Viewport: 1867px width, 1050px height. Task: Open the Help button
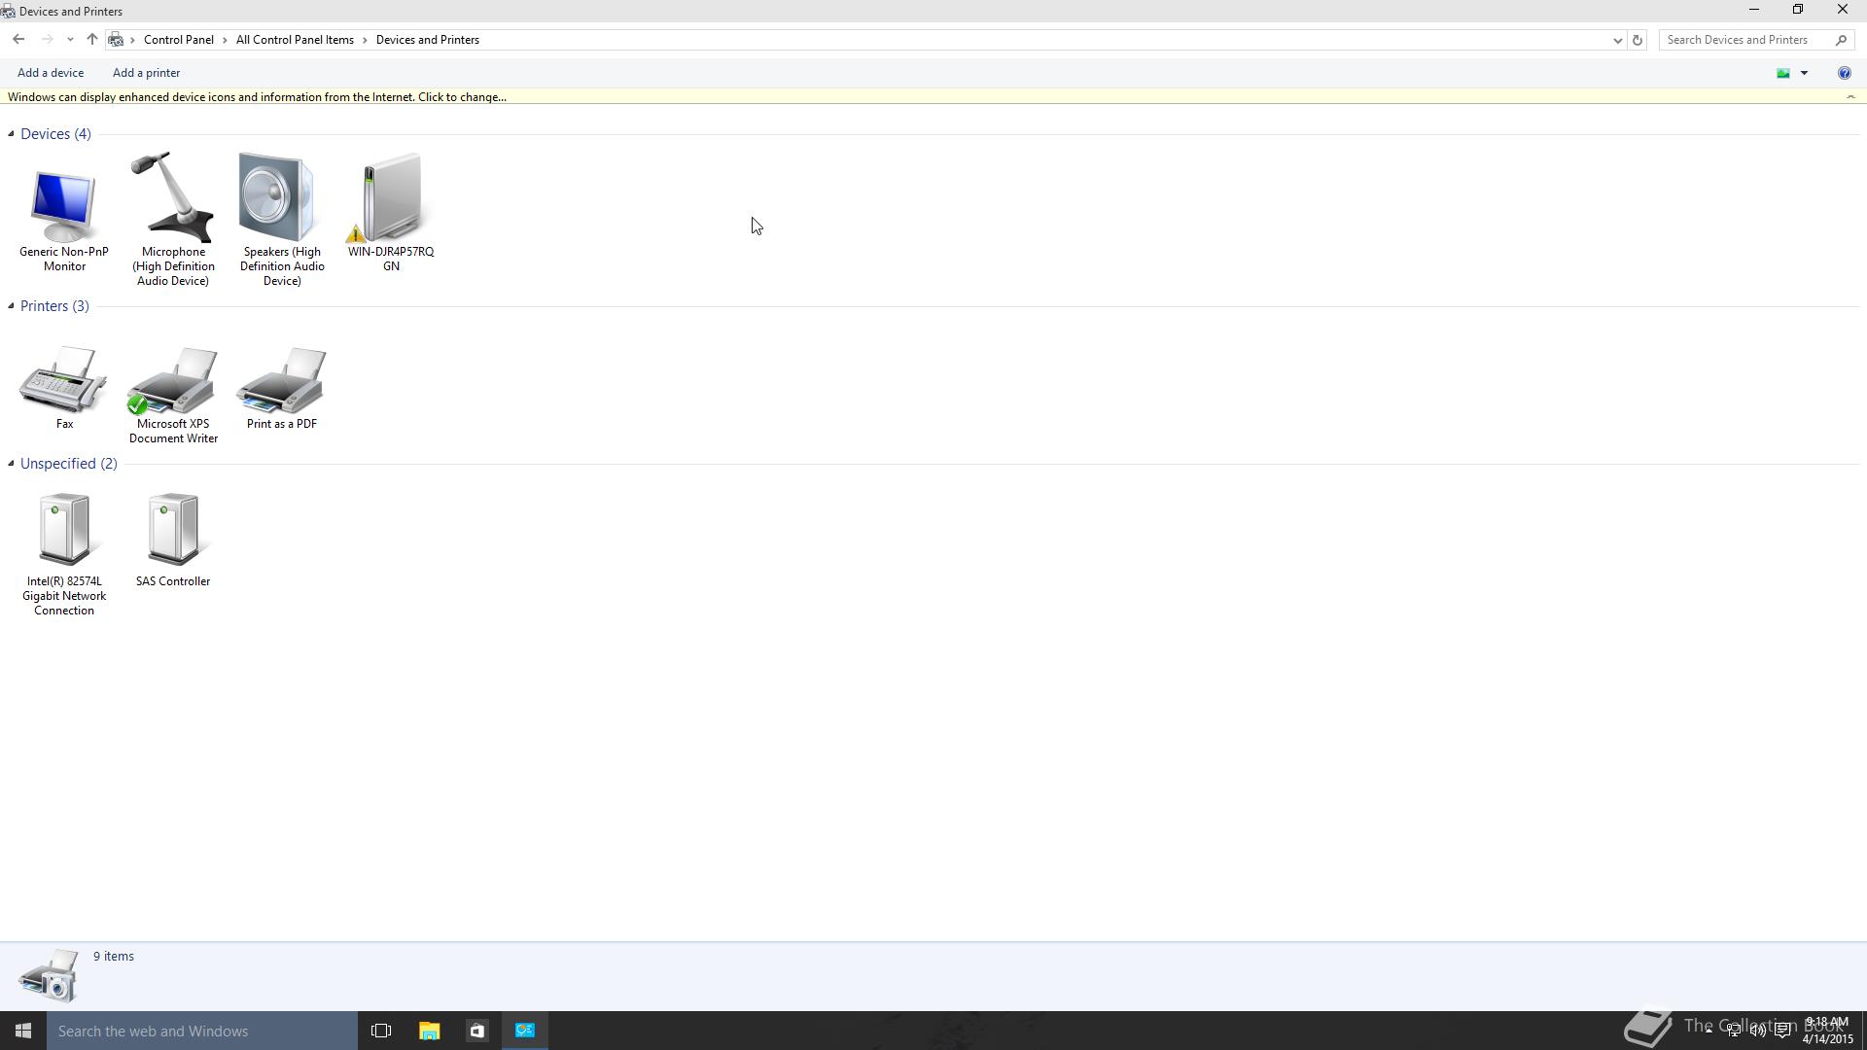pyautogui.click(x=1844, y=73)
